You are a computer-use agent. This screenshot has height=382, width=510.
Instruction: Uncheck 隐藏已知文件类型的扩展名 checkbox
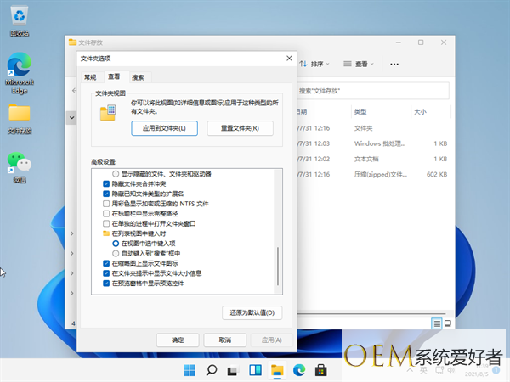pyautogui.click(x=106, y=194)
